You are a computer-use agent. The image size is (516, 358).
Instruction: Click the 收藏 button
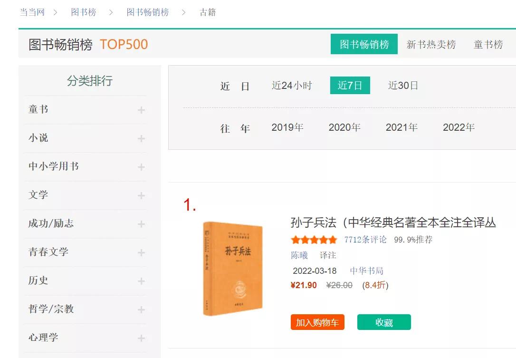click(384, 322)
